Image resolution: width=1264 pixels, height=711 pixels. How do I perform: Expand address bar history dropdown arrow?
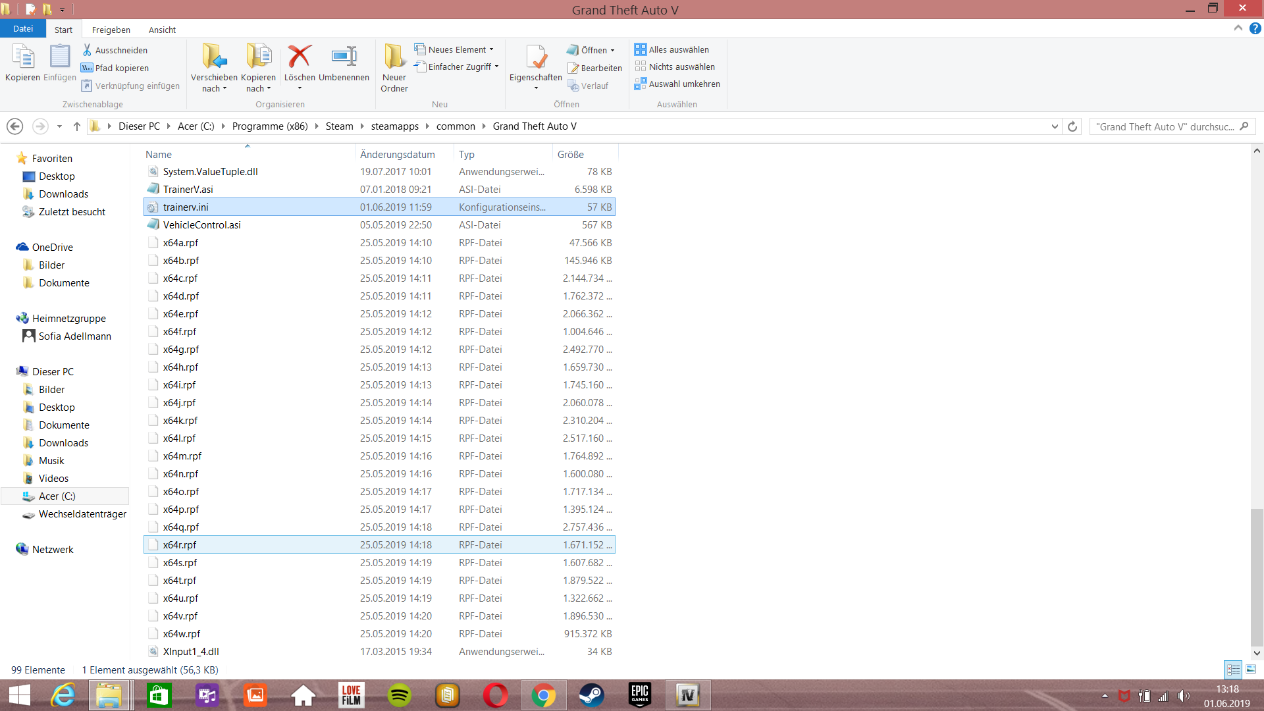tap(1055, 126)
